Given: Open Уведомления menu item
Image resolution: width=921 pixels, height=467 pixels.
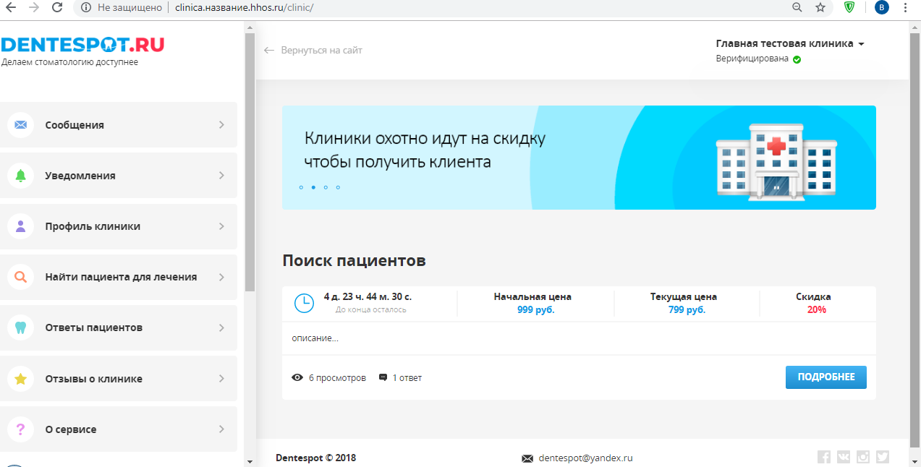Looking at the screenshot, I should (x=119, y=176).
